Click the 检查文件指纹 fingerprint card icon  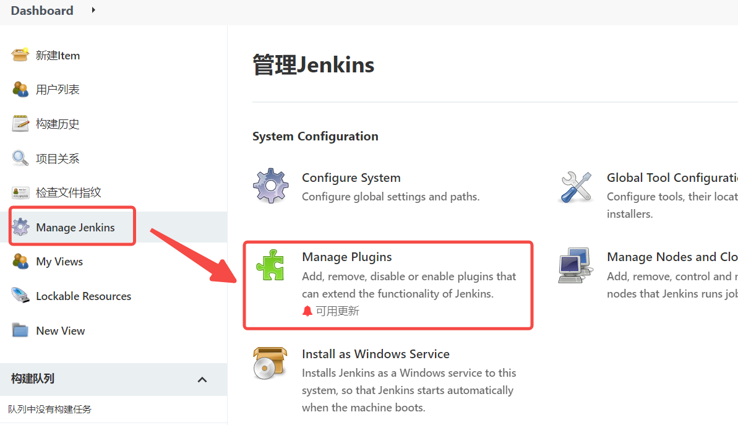click(x=20, y=192)
